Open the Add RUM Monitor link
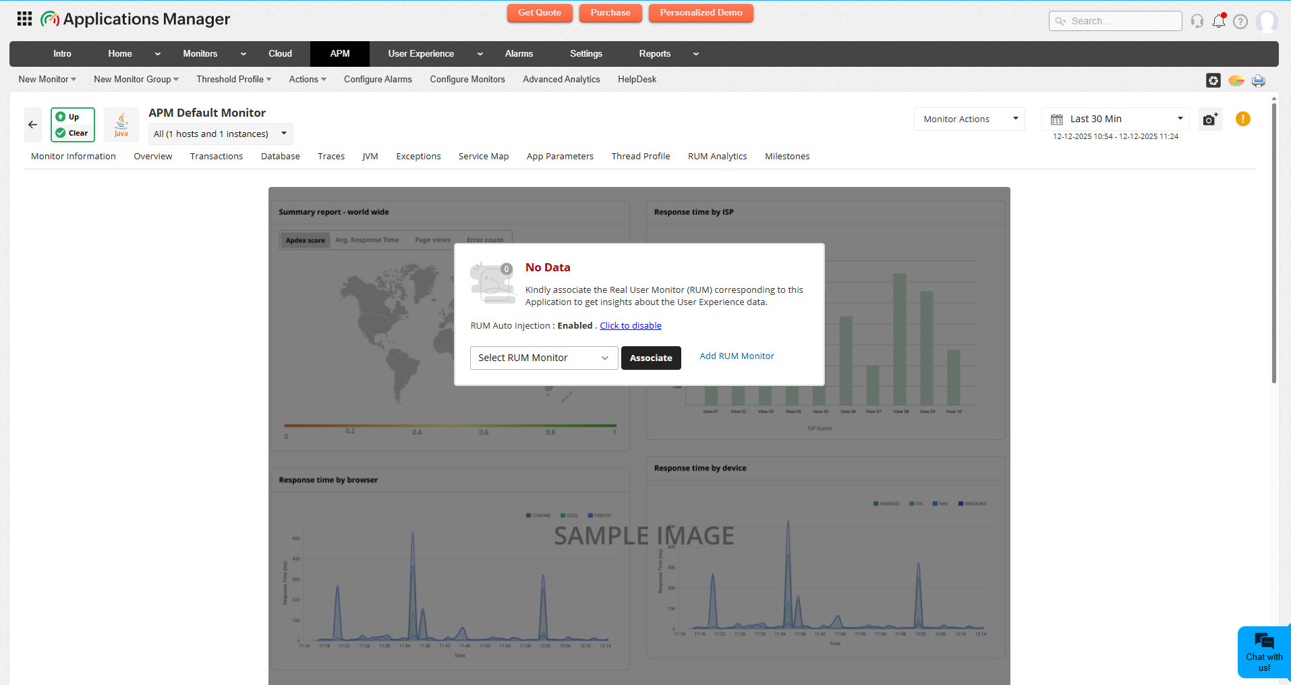The height and width of the screenshot is (685, 1291). click(736, 356)
